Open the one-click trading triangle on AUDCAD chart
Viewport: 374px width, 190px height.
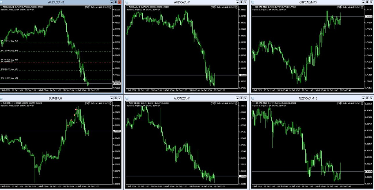click(x=127, y=7)
